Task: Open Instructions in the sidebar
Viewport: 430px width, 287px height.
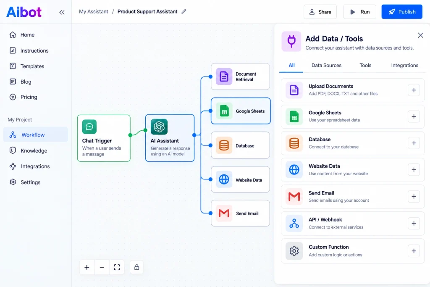Action: 29,50
